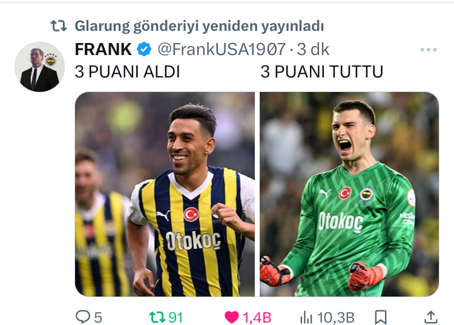Unlike the post via pink heart

point(232,317)
